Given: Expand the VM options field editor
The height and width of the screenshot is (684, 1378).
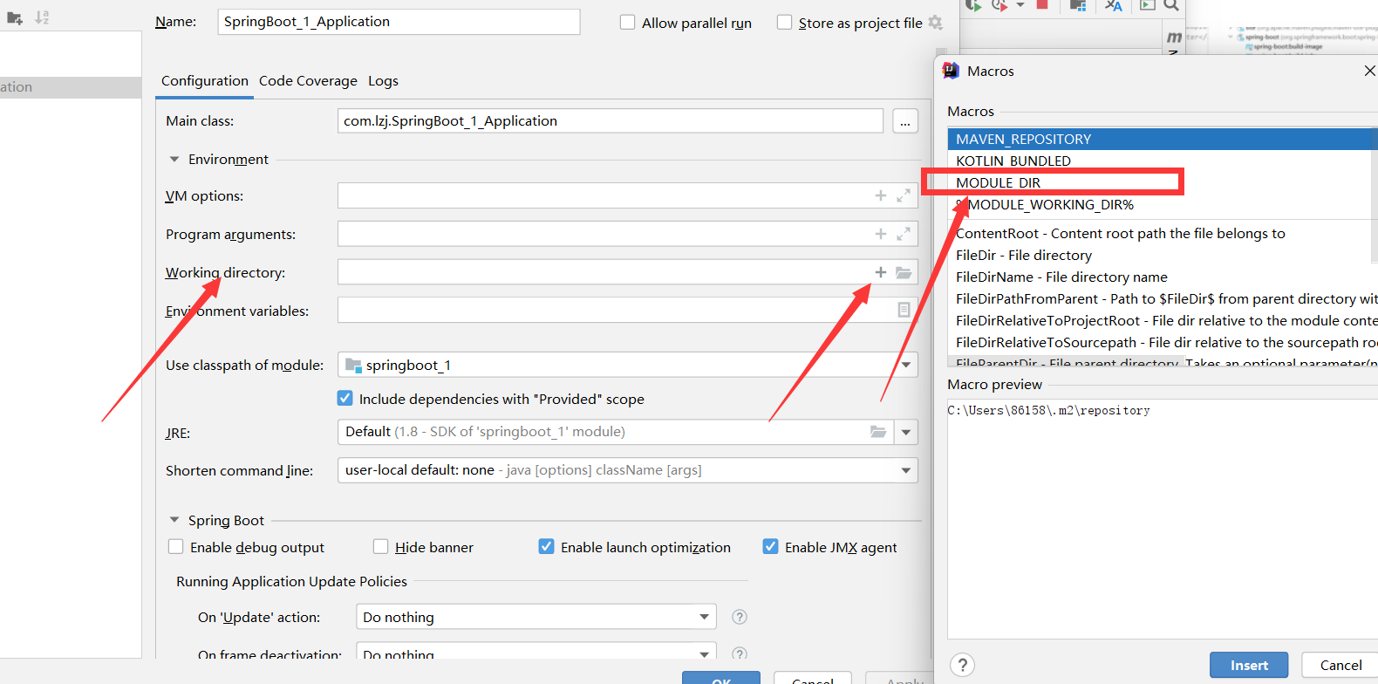Looking at the screenshot, I should pos(904,195).
